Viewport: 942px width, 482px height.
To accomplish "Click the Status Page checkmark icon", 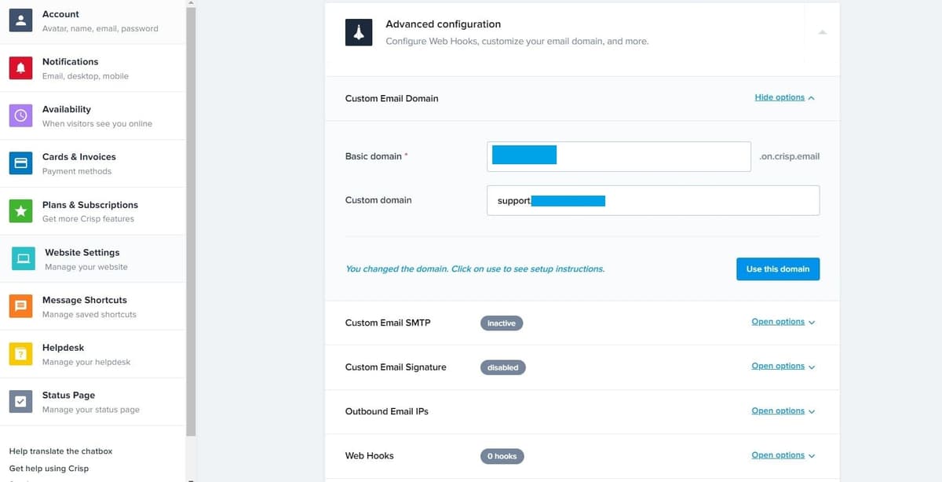I will (x=20, y=402).
